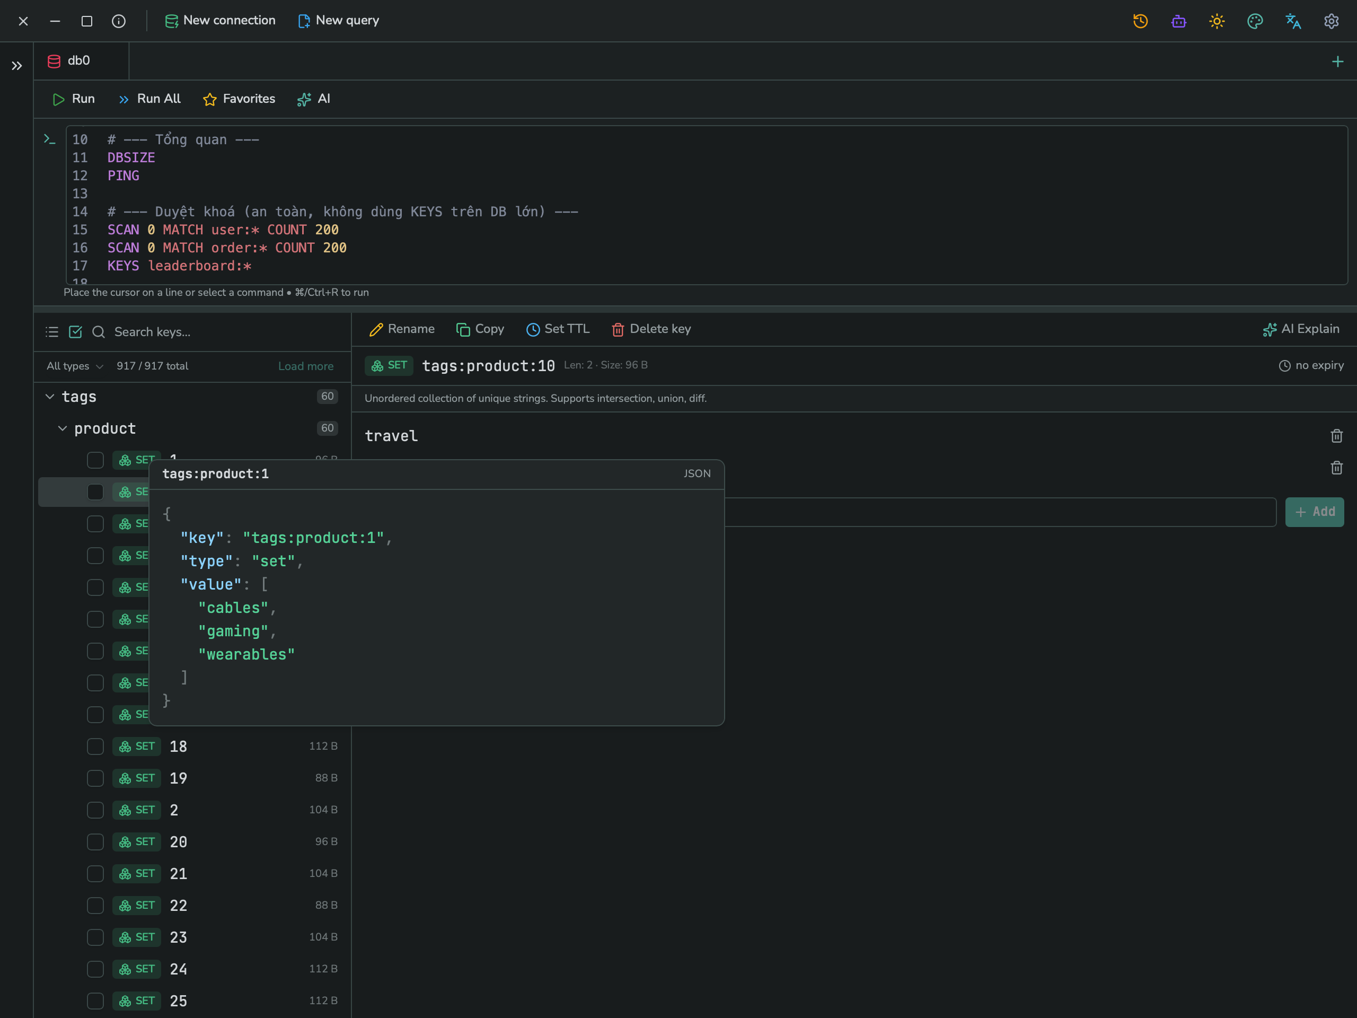Click the db0 database icon
Image resolution: width=1357 pixels, height=1018 pixels.
tap(54, 61)
